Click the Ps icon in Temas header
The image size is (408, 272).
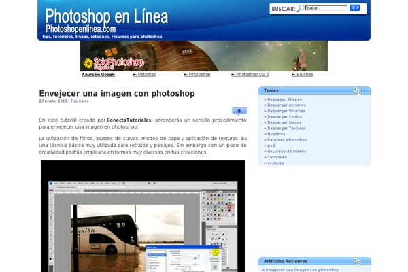pyautogui.click(x=357, y=91)
